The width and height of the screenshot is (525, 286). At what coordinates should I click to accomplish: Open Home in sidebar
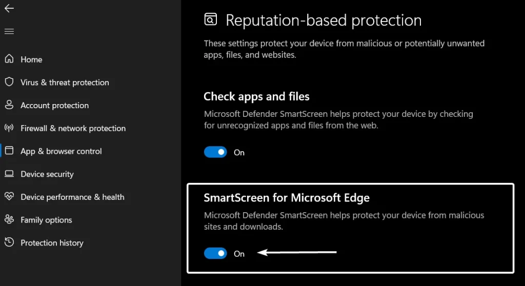point(31,59)
